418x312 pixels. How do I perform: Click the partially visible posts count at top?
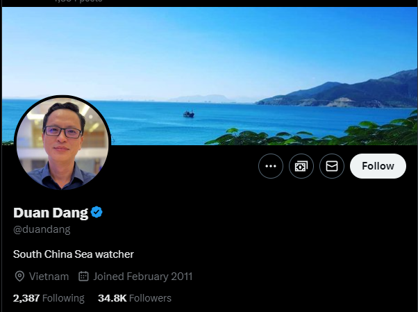coord(78,1)
